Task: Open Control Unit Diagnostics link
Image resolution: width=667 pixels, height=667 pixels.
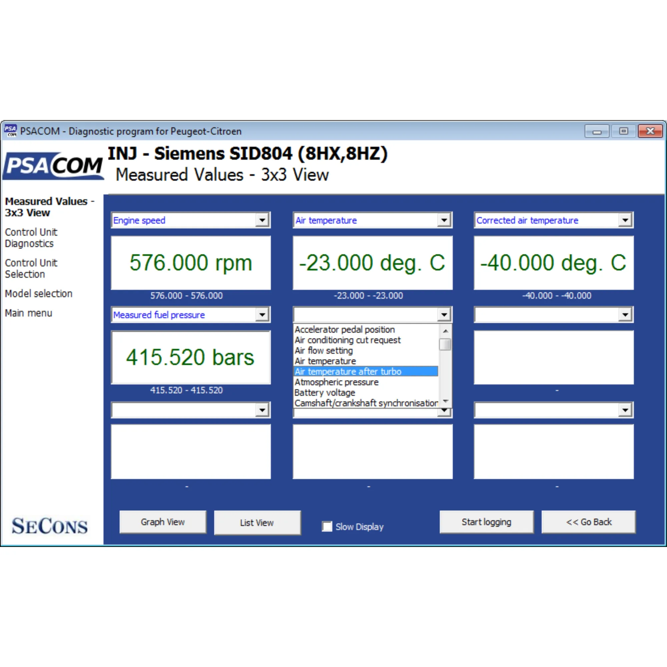Action: [31, 237]
